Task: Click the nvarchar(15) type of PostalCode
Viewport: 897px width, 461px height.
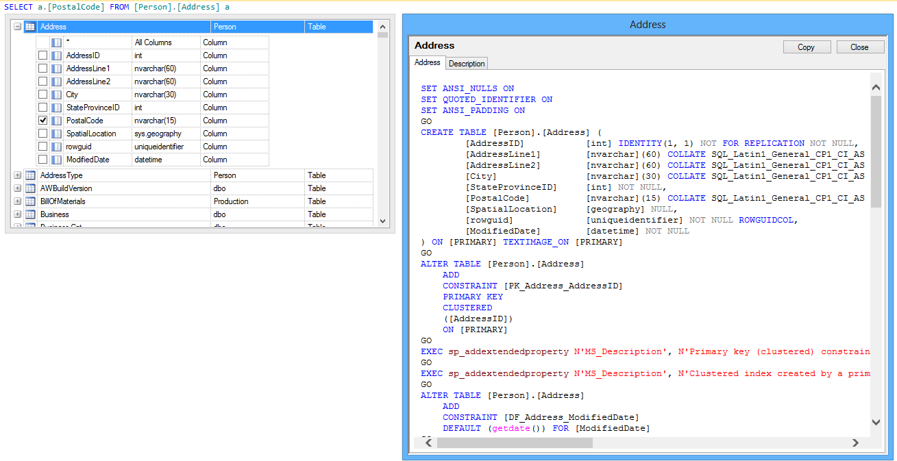Action: [x=155, y=121]
